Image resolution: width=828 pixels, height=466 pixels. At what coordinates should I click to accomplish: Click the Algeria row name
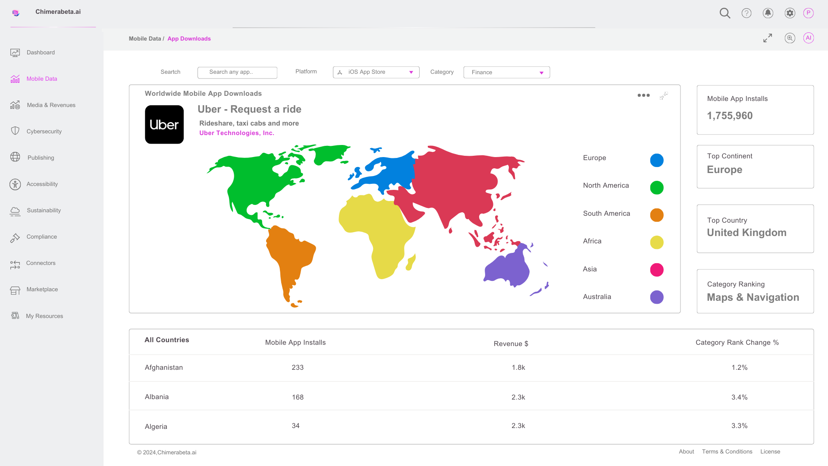click(x=156, y=427)
